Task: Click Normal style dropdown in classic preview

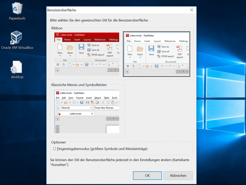Action: coord(76,108)
